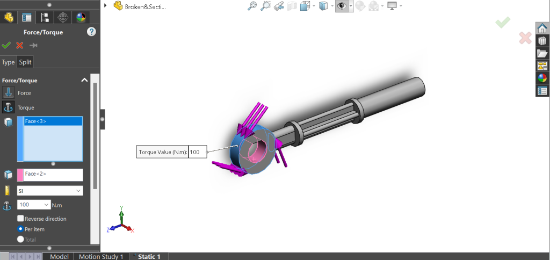The height and width of the screenshot is (260, 550).
Task: Open the DimXpertManager crosshair tab
Action: click(x=63, y=17)
